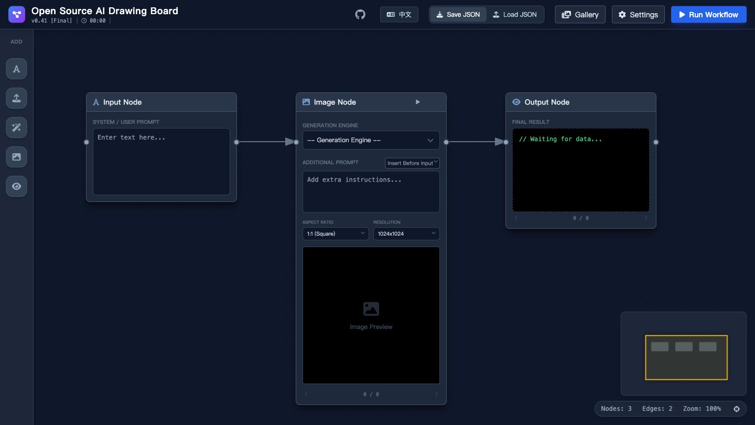The image size is (755, 425).
Task: Open the GitHub repository link icon
Action: click(360, 15)
